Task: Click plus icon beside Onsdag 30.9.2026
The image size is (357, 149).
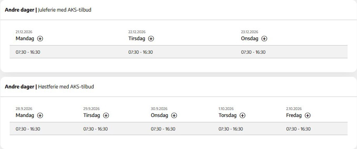Action: pos(174,116)
